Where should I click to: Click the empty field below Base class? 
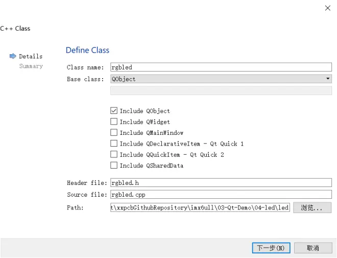(x=221, y=90)
